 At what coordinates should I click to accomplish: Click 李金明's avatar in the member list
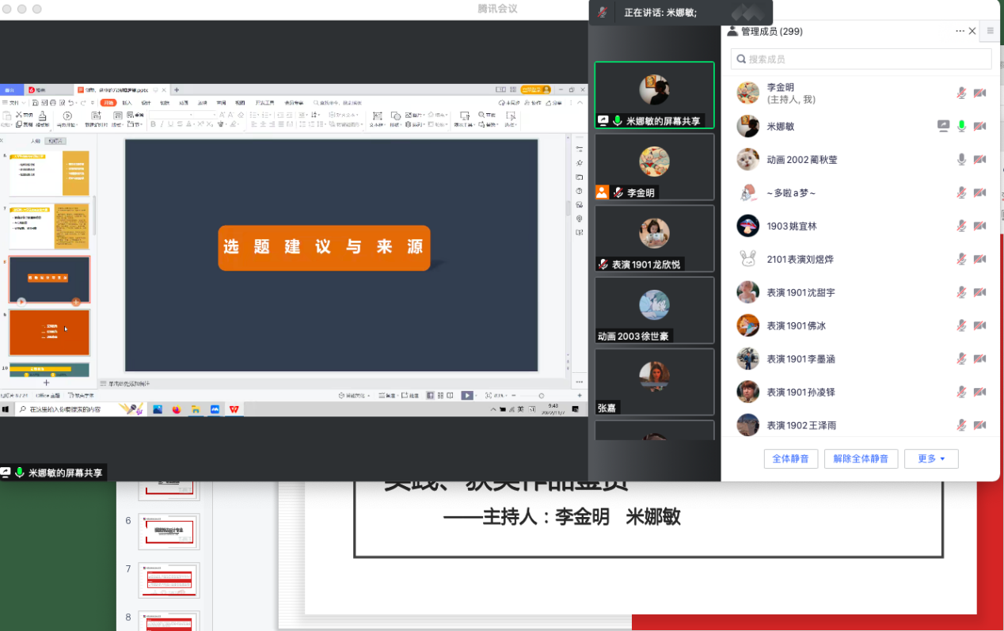click(x=747, y=93)
